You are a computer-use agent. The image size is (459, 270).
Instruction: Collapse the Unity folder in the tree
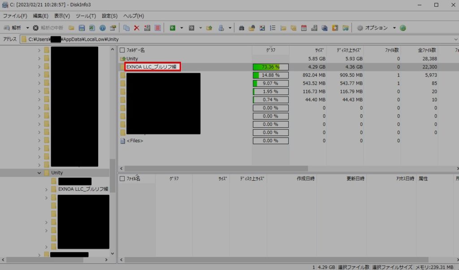coord(39,173)
